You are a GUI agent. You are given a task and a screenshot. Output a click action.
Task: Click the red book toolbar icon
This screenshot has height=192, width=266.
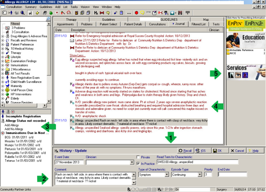pyautogui.click(x=77, y=13)
